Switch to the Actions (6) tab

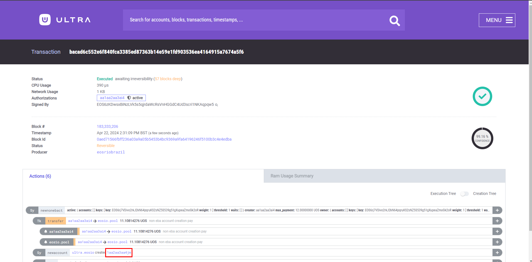[x=40, y=176]
